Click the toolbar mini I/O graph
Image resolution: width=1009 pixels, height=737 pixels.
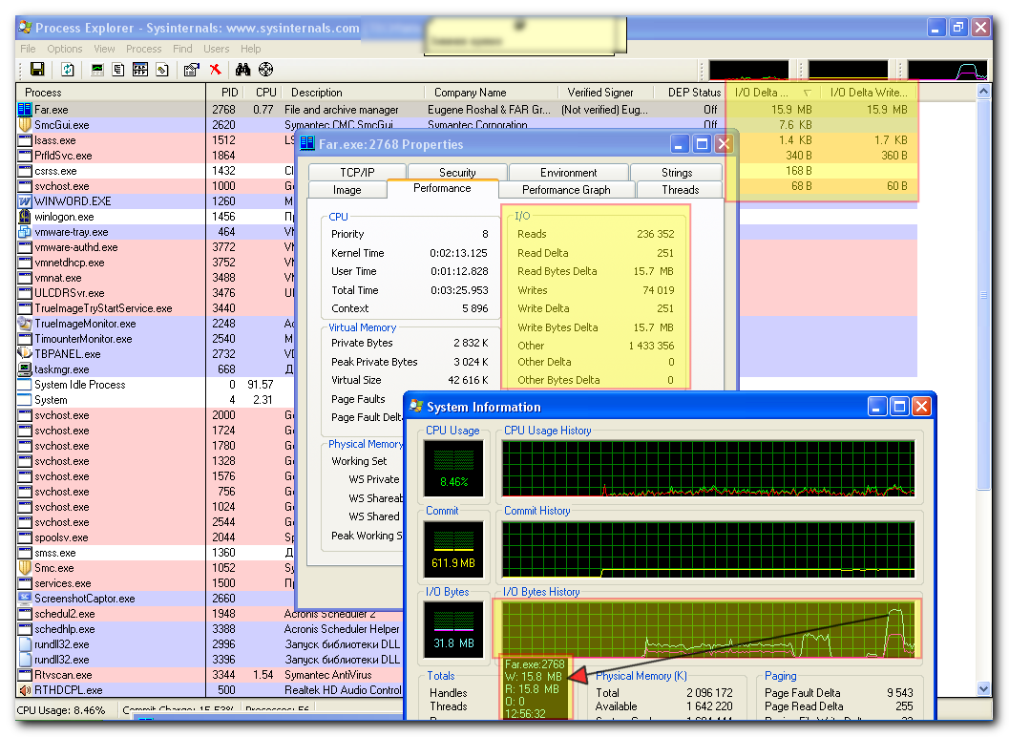coord(947,70)
